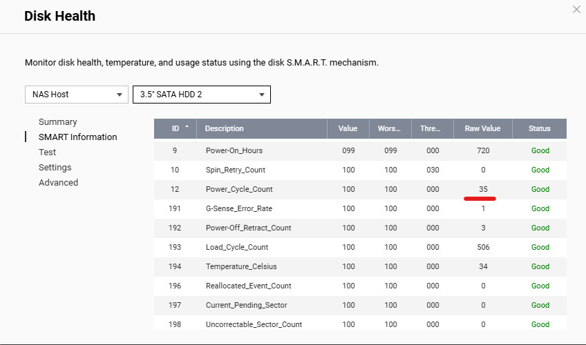Close the Disk Health dialog
Viewport: 586px width, 345px height.
coord(576,10)
